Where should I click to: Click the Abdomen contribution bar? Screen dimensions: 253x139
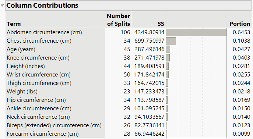[196, 32]
